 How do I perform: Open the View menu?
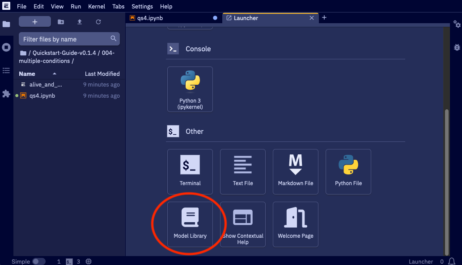[x=57, y=6]
